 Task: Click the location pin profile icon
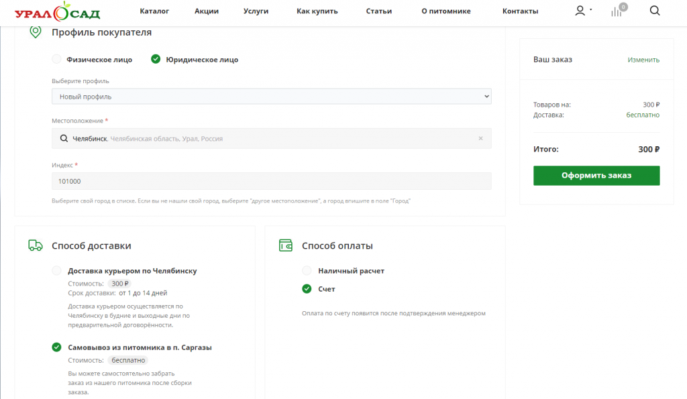(x=36, y=32)
